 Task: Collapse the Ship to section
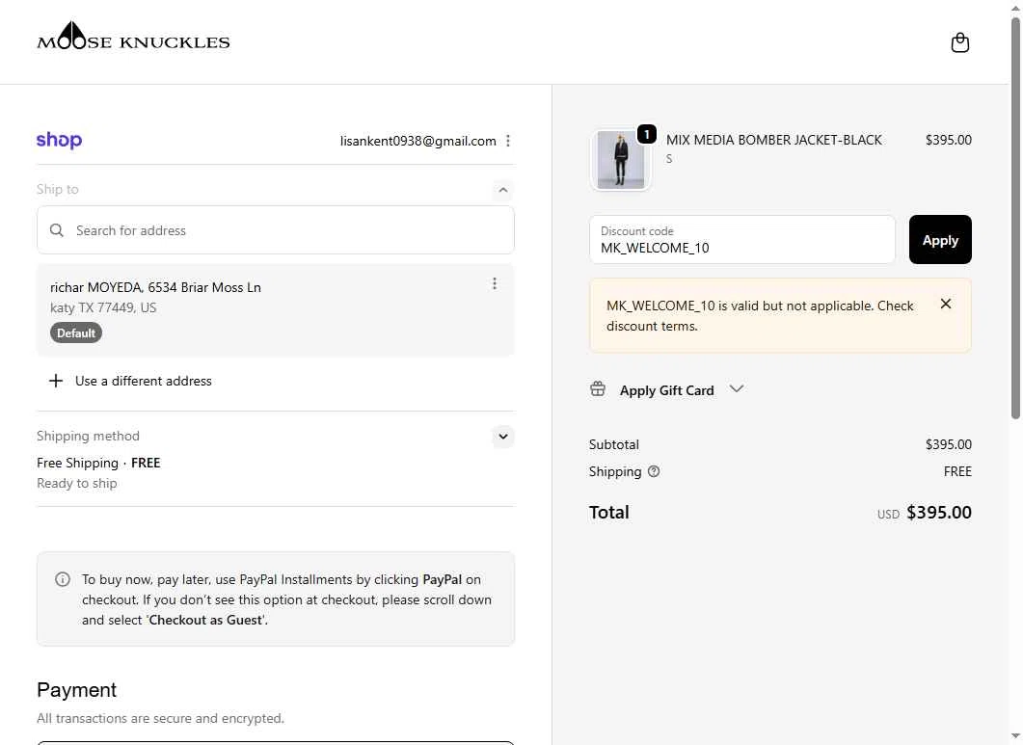(503, 190)
